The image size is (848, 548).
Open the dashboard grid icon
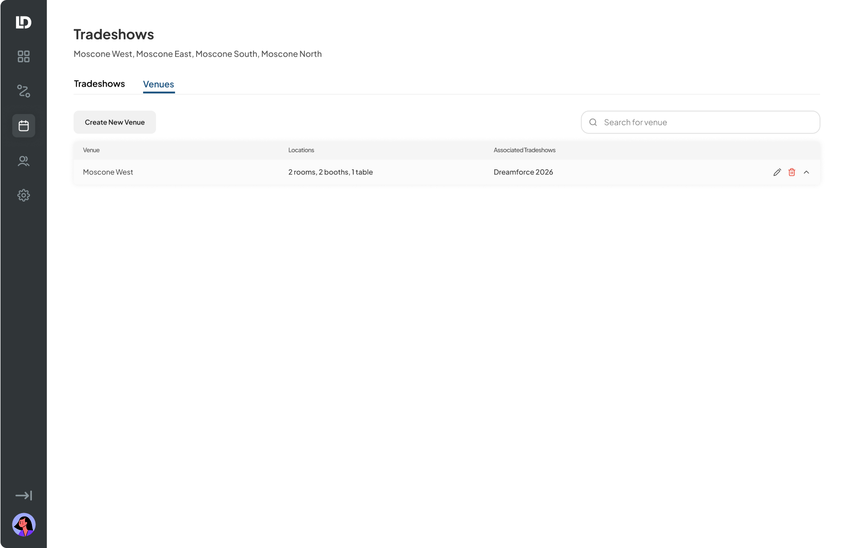coord(23,56)
